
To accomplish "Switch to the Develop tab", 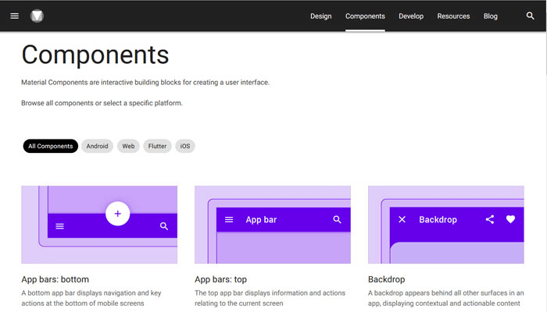I will pyautogui.click(x=411, y=16).
